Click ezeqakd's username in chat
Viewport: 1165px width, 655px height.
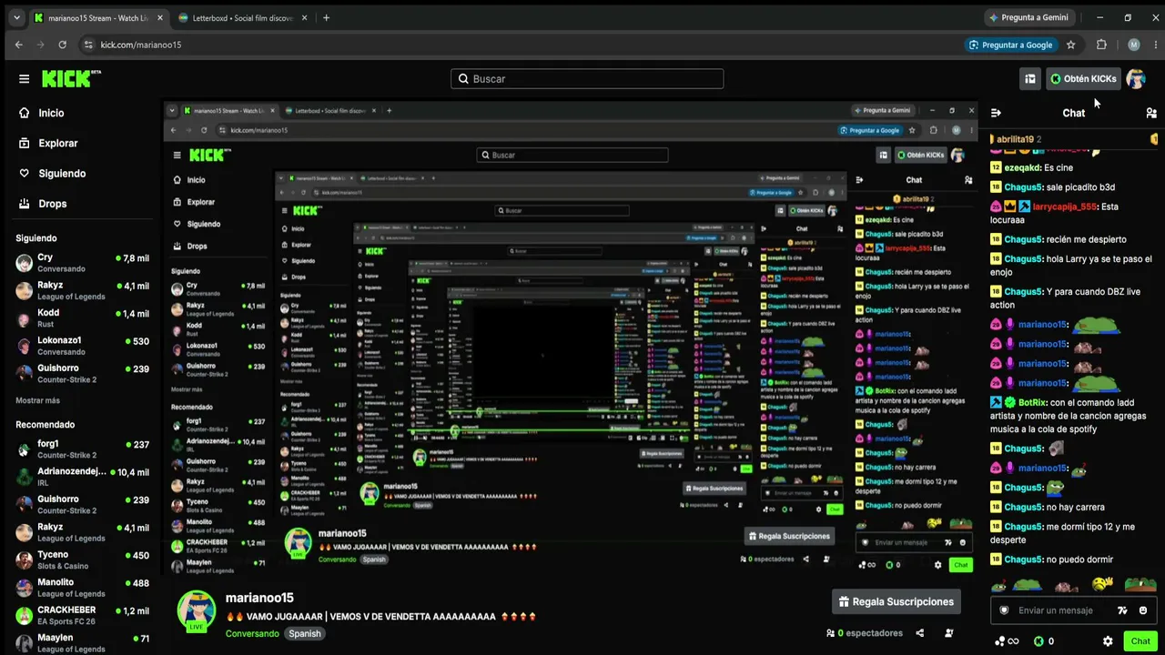[1023, 167]
